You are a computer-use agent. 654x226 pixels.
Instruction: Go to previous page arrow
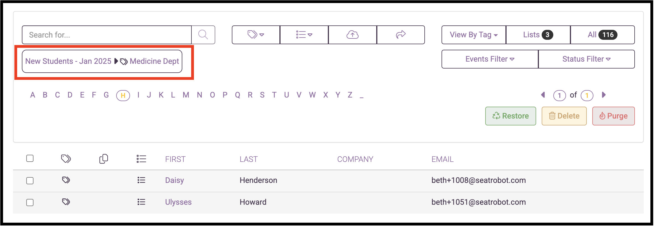pos(543,95)
